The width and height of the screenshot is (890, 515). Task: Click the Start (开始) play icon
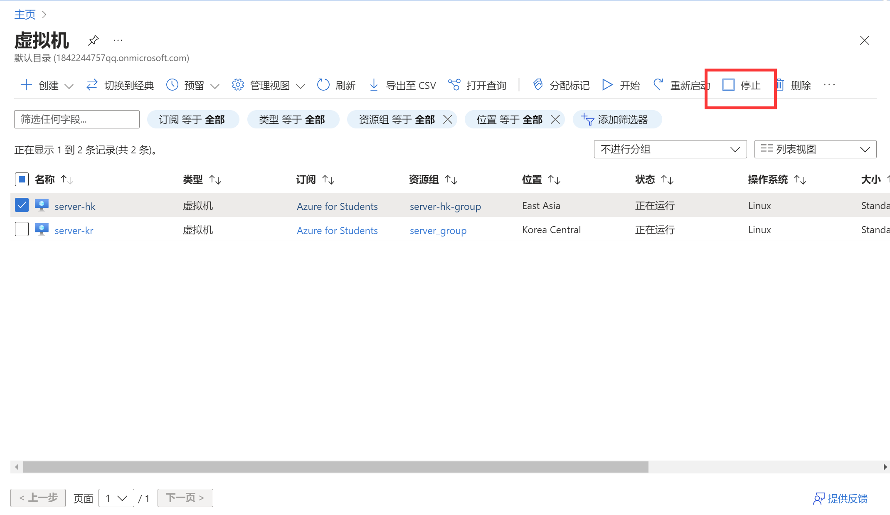(x=607, y=85)
